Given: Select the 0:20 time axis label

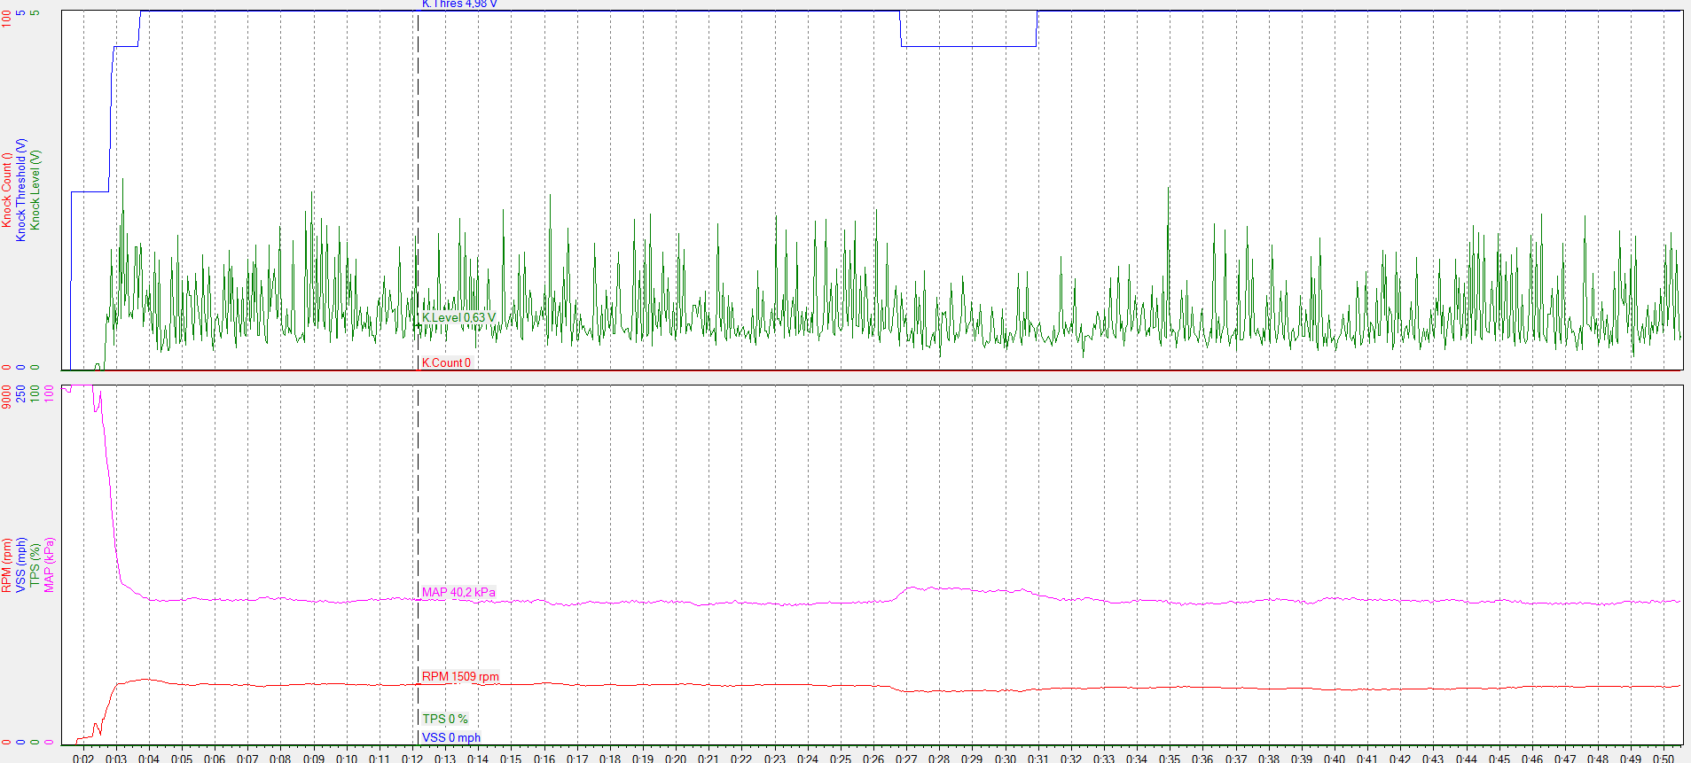Looking at the screenshot, I should click(676, 758).
